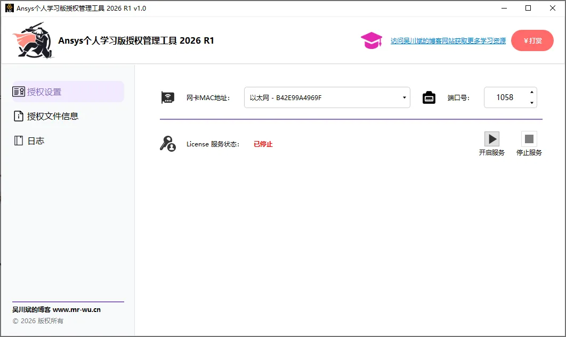Click the 日志 notebook icon
566x337 pixels.
[x=19, y=141]
